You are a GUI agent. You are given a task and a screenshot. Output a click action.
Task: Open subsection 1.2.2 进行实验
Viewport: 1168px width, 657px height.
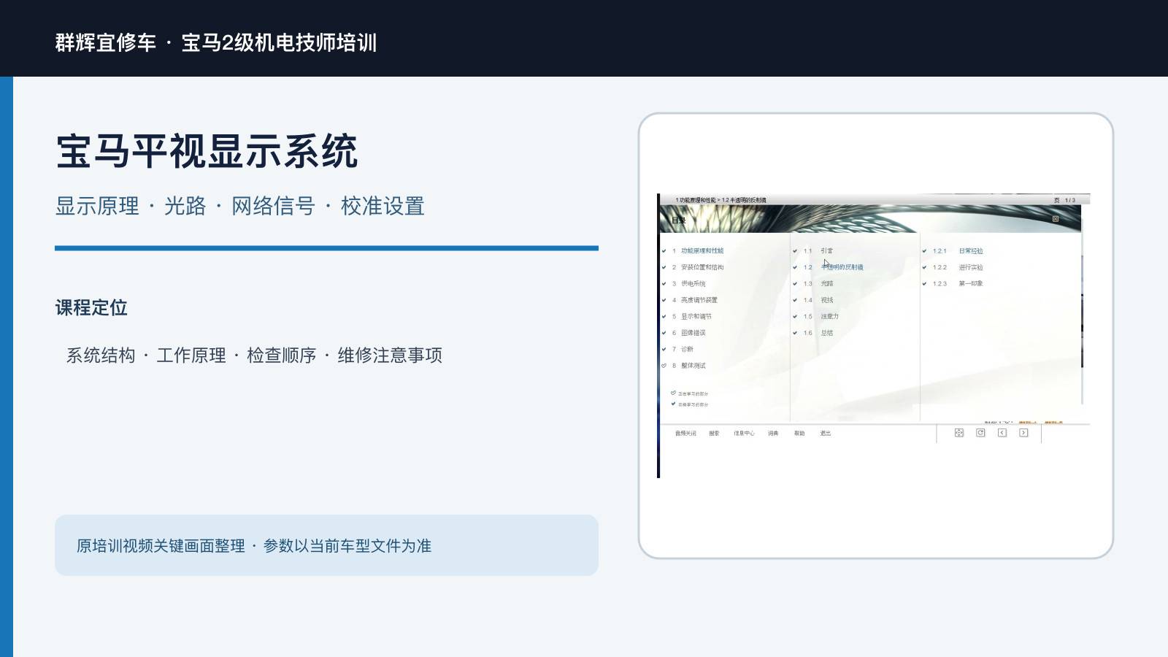[x=958, y=267]
